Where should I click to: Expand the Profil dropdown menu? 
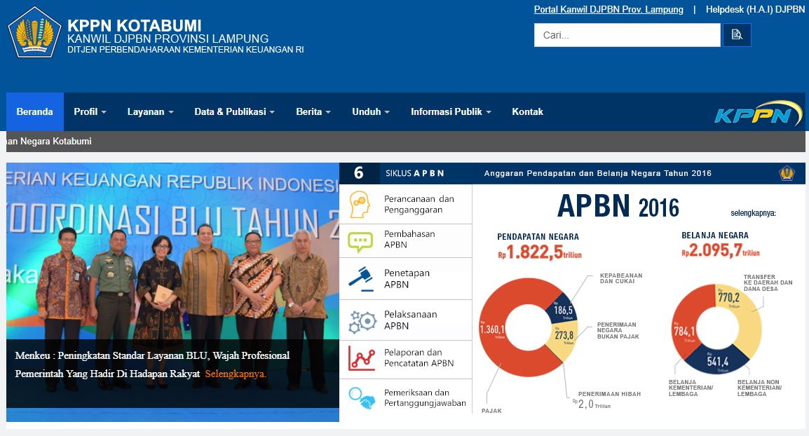[90, 112]
